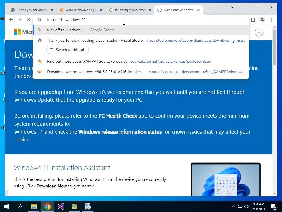The width and height of the screenshot is (282, 212).
Task: Click the scrollbar up arrow
Action: 275,27
